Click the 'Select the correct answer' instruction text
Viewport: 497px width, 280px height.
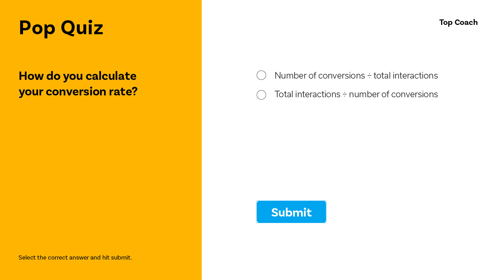click(x=75, y=257)
